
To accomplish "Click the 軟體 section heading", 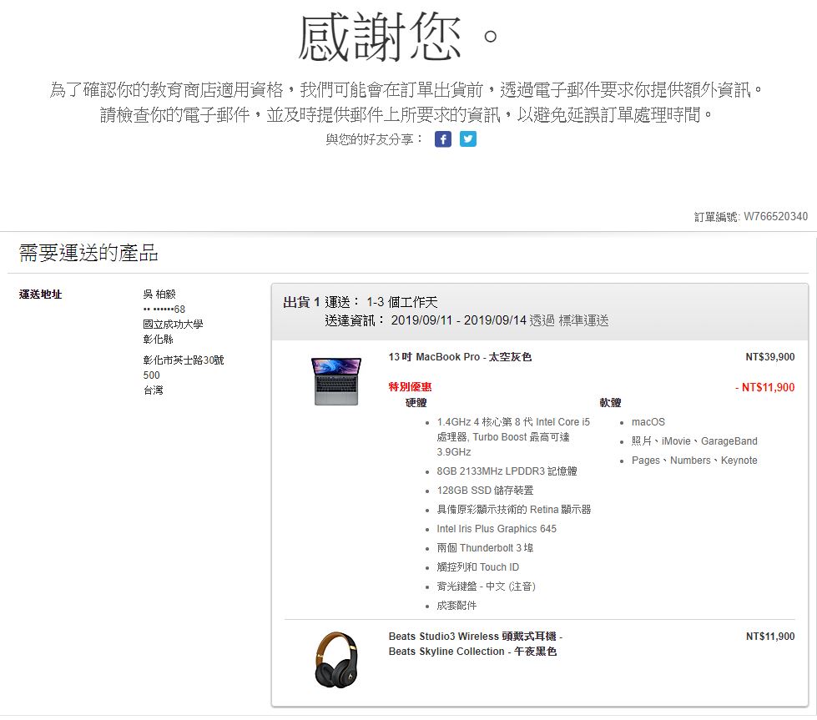I will click(610, 403).
